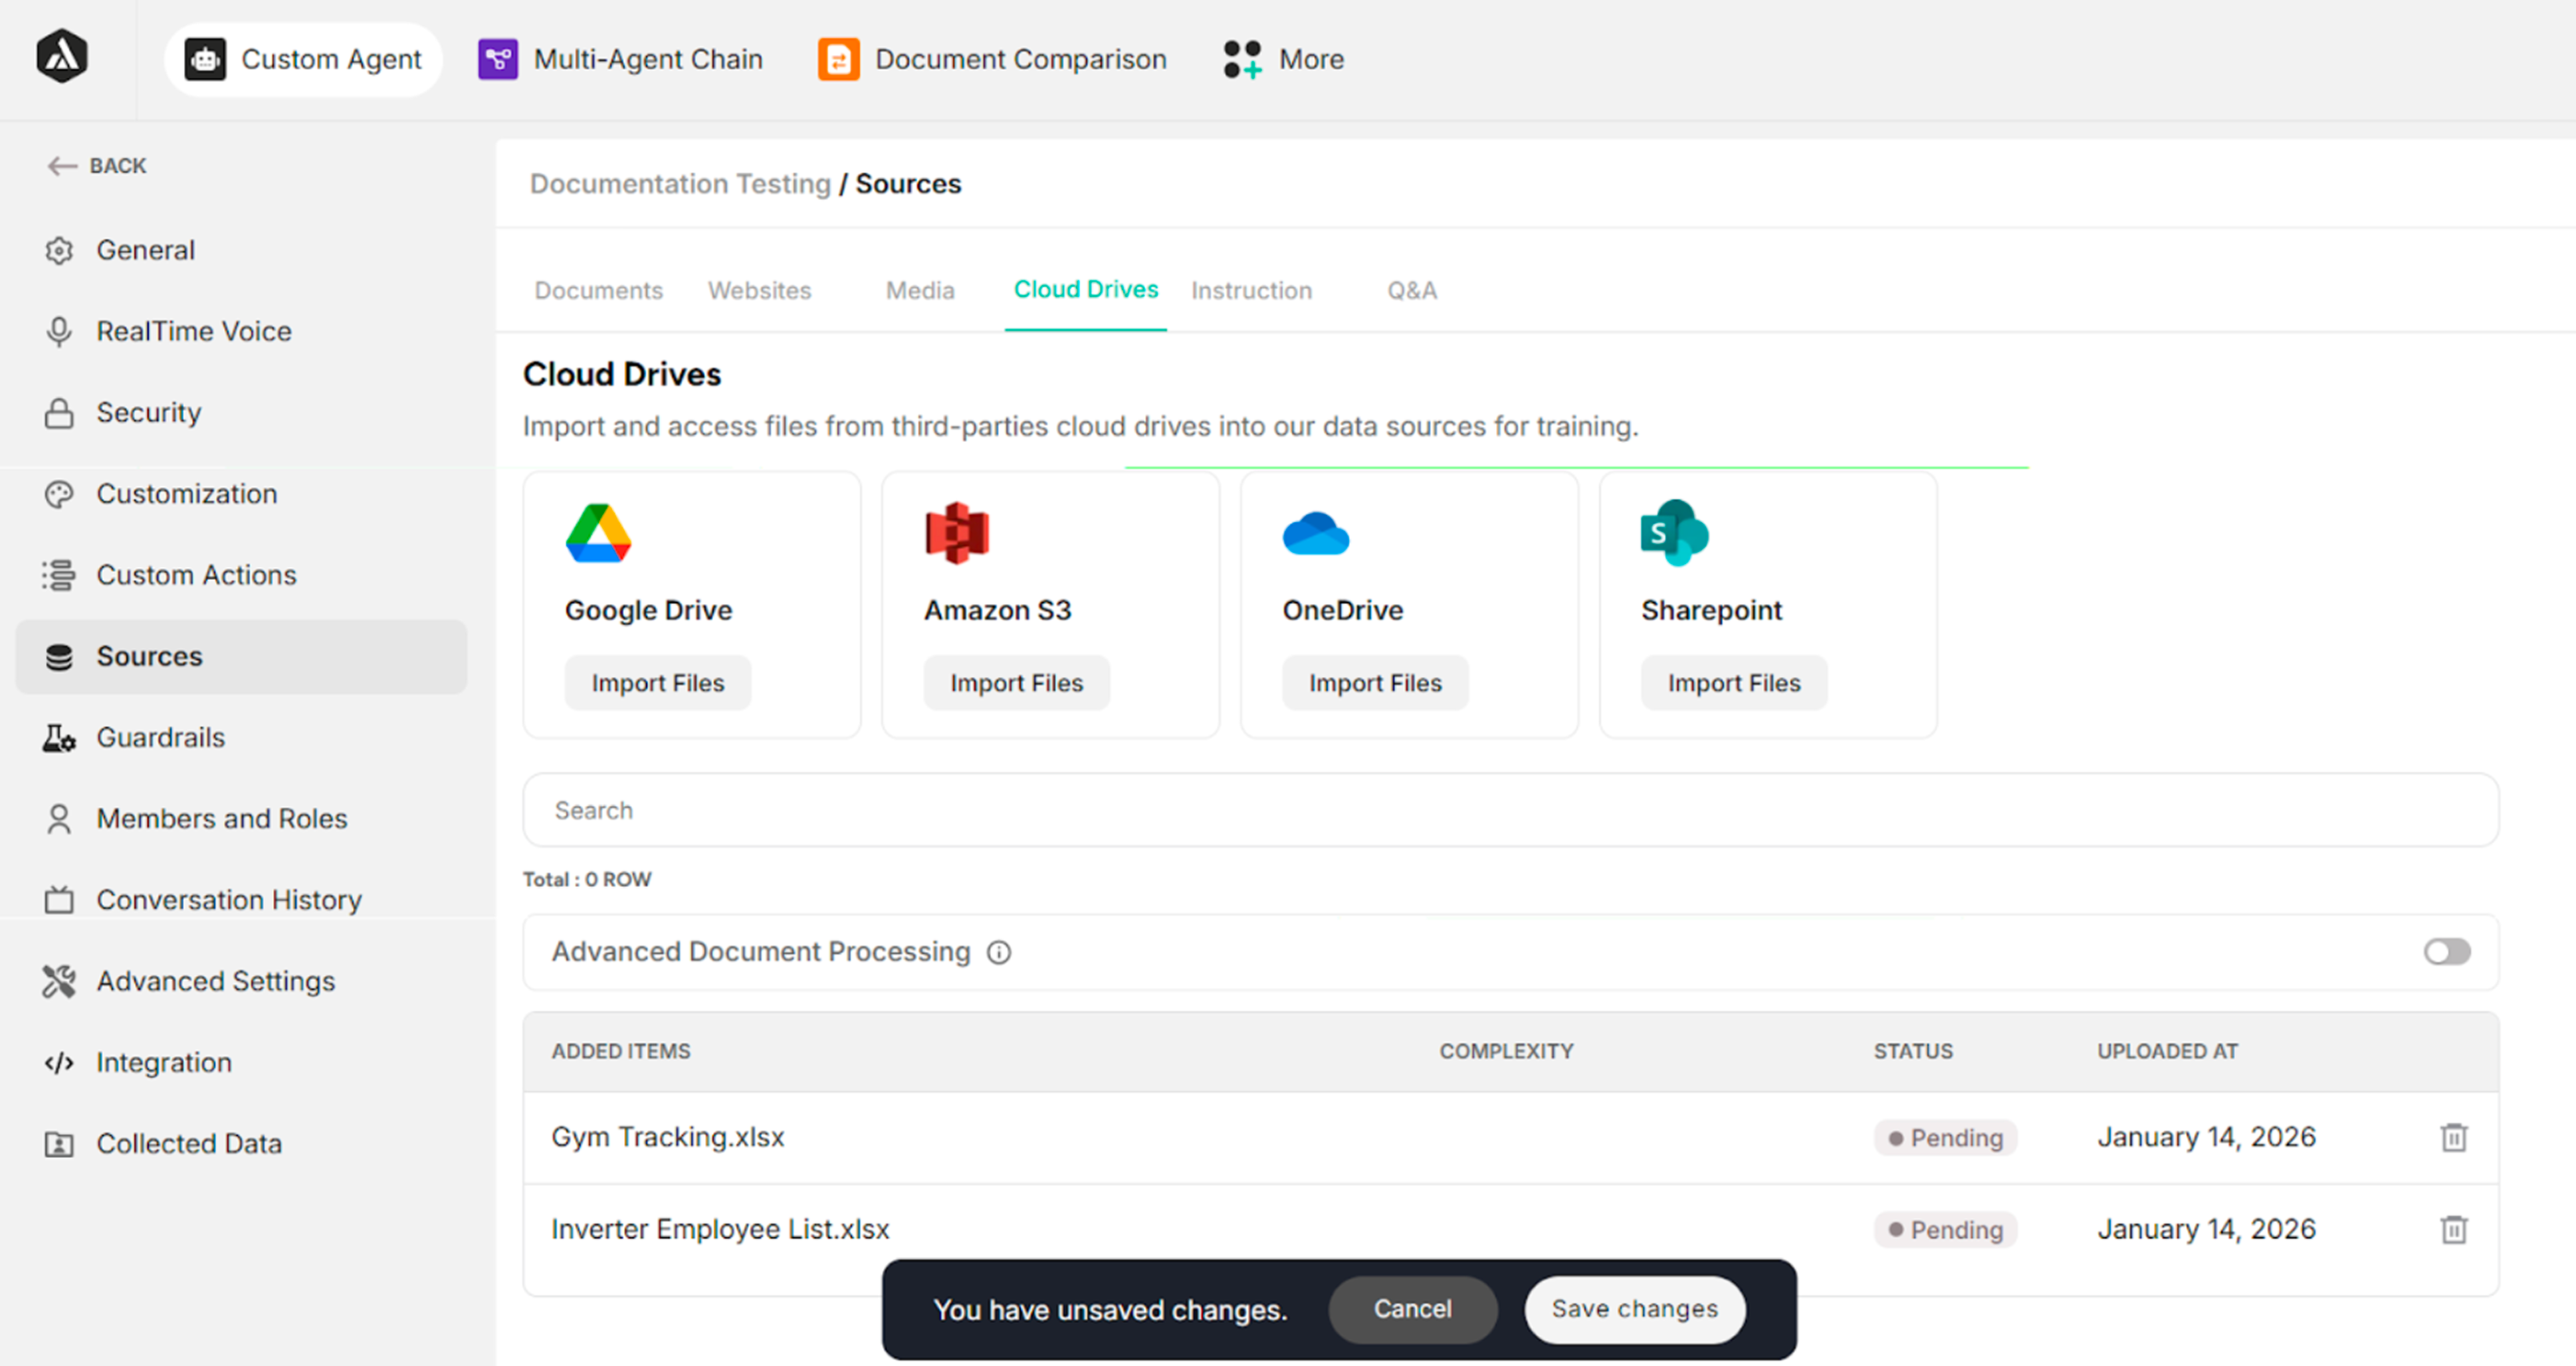Open the Multi-Agent Chain tab

pos(620,60)
